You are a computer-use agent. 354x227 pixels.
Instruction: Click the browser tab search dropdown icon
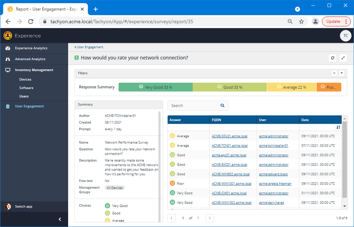pyautogui.click(x=297, y=9)
